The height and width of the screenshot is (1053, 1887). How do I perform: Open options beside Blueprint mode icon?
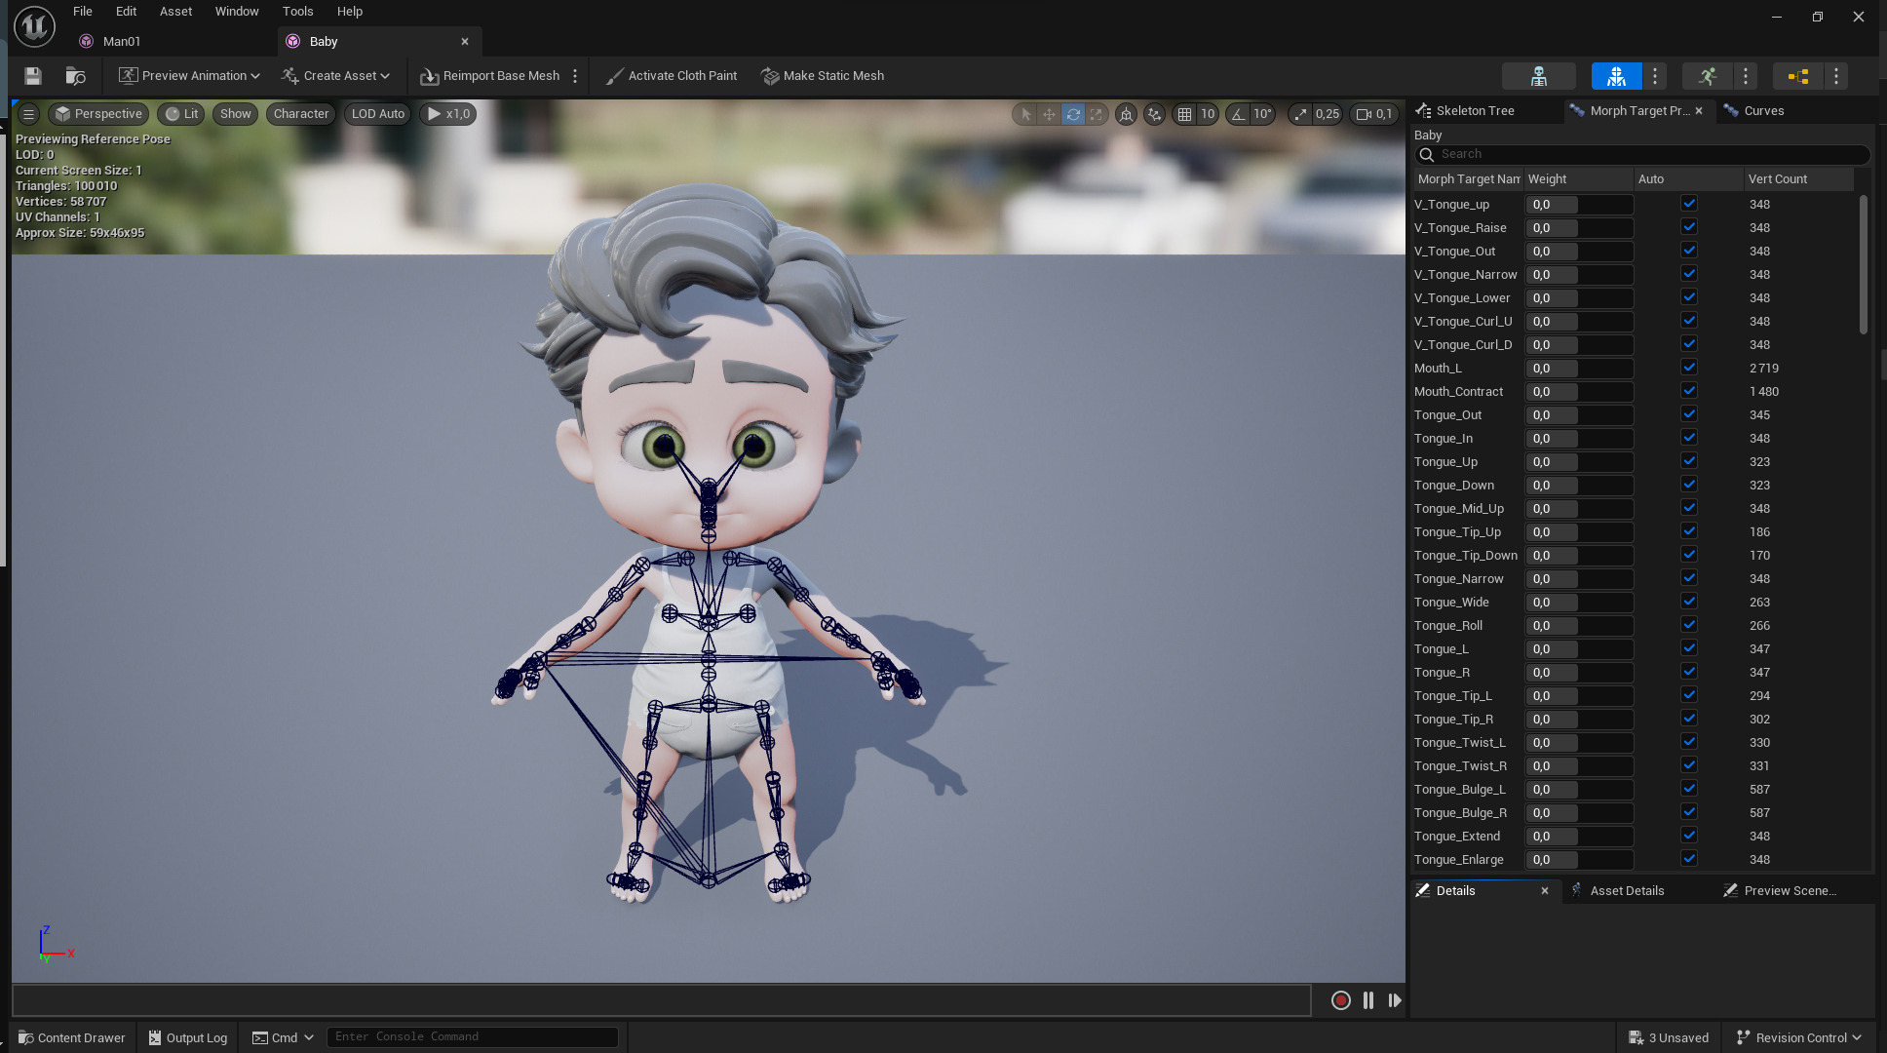click(1836, 76)
